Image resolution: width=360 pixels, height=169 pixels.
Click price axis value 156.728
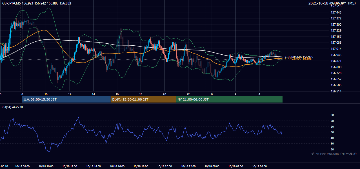click(336, 73)
